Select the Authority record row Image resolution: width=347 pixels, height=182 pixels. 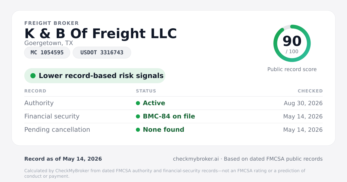(x=173, y=103)
